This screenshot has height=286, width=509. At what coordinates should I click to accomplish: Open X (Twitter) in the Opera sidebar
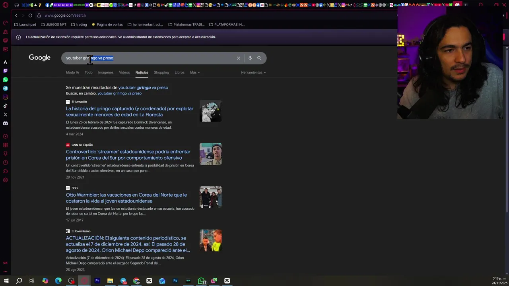pos(5,114)
